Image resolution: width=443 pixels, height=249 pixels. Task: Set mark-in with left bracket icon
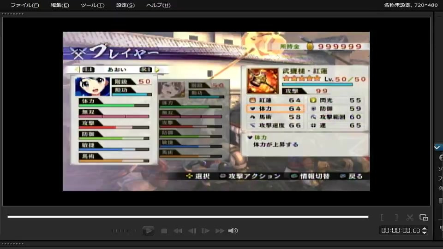(x=382, y=217)
